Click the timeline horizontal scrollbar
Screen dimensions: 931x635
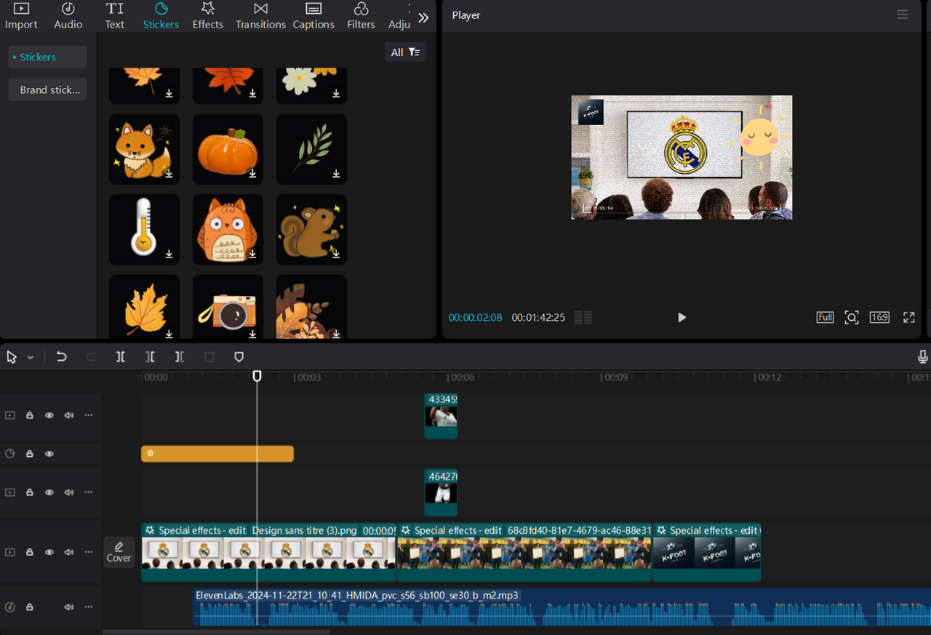pos(216,632)
